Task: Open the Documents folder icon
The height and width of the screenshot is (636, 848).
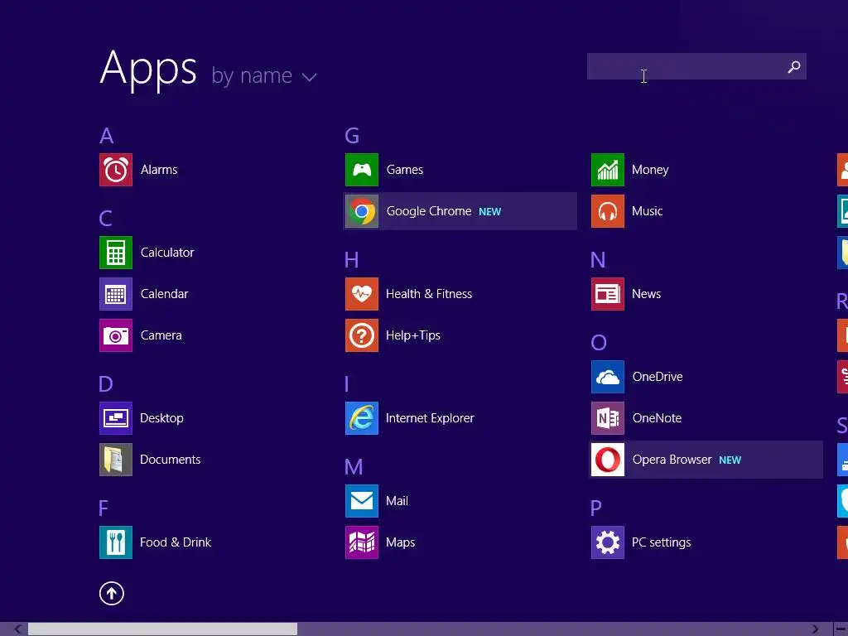Action: pyautogui.click(x=116, y=460)
